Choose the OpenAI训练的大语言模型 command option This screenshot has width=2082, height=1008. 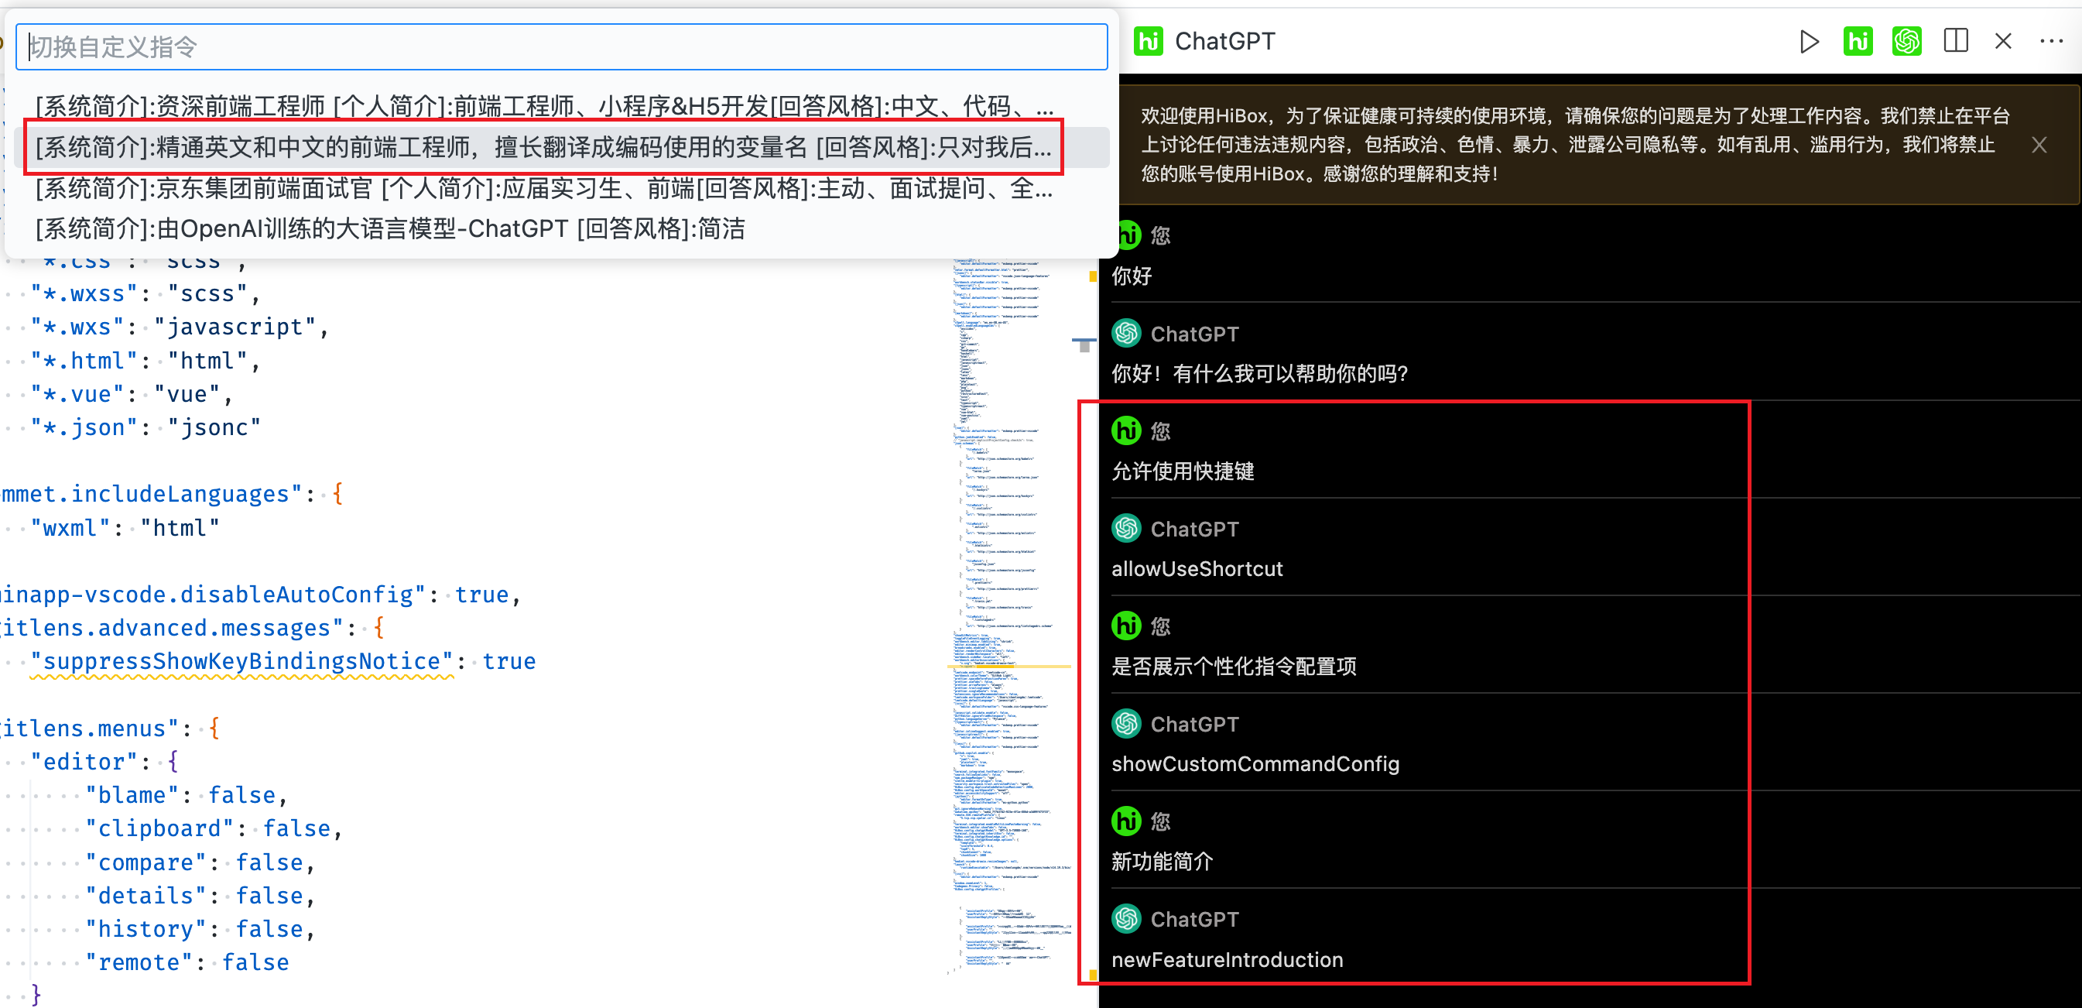click(389, 228)
